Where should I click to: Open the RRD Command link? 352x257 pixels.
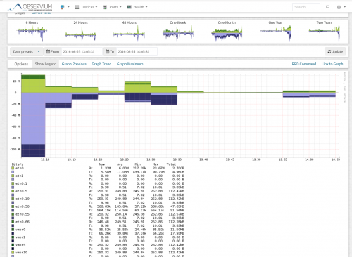pyautogui.click(x=304, y=64)
